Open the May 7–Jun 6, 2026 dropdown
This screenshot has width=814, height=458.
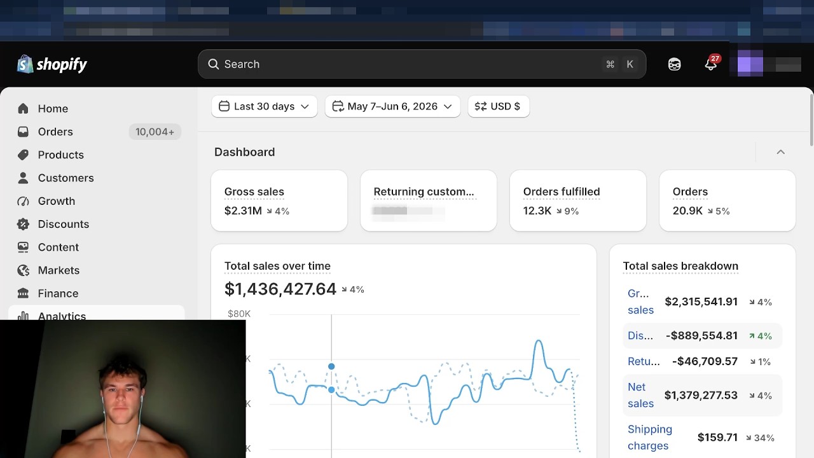[392, 106]
